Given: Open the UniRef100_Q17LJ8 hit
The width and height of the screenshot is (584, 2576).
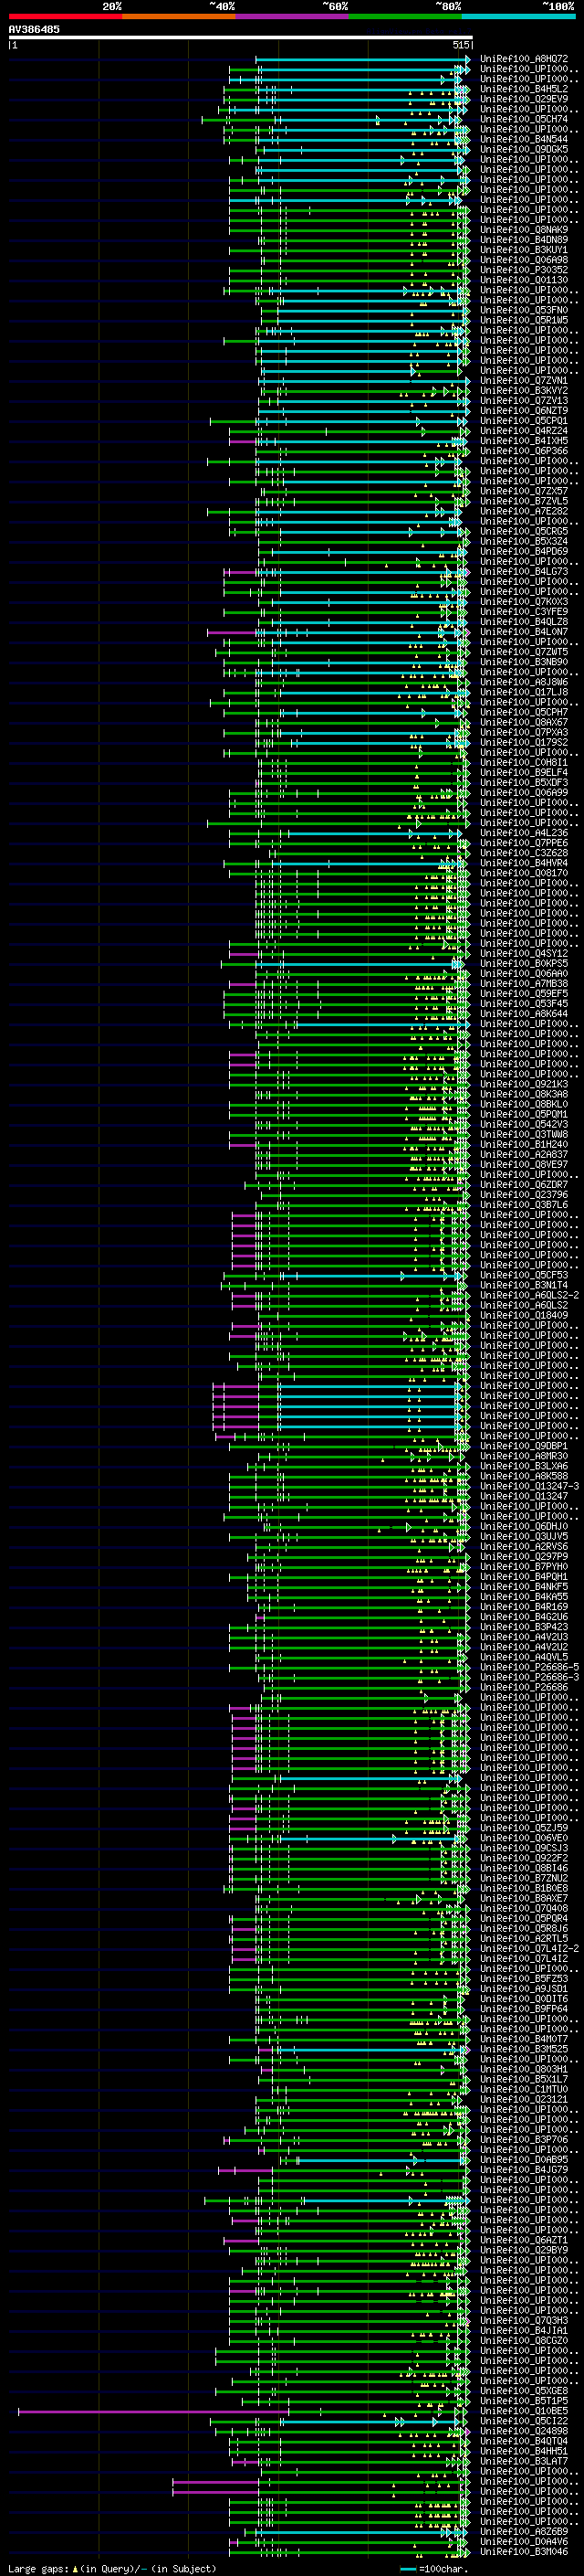Looking at the screenshot, I should tap(524, 692).
